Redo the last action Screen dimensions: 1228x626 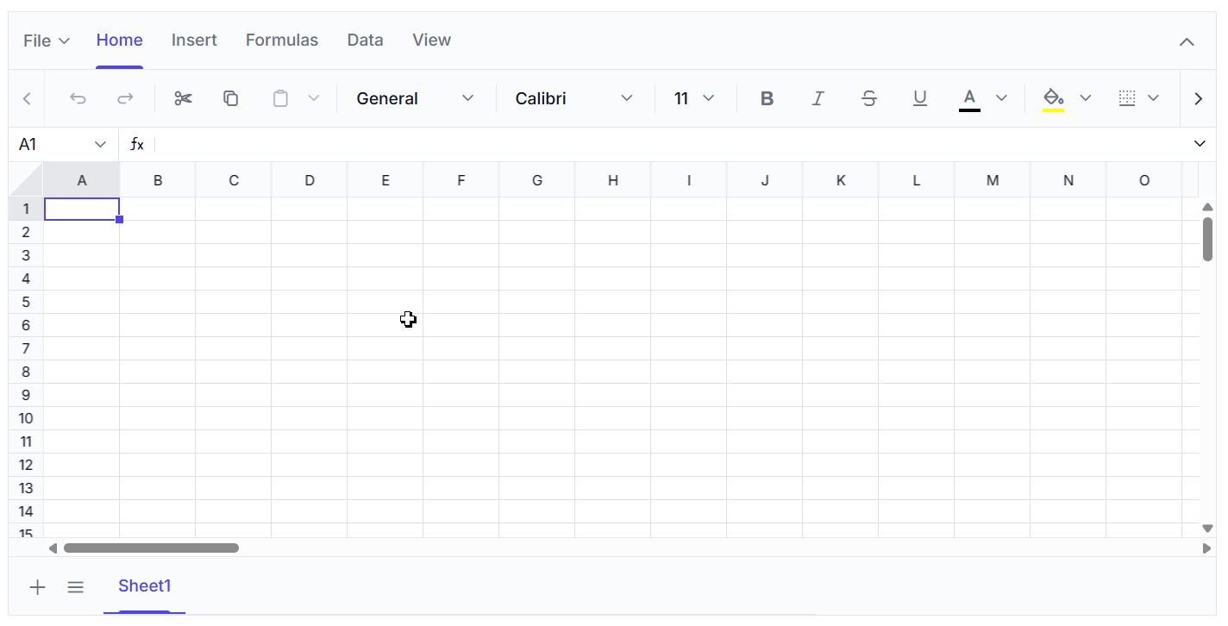click(x=125, y=98)
